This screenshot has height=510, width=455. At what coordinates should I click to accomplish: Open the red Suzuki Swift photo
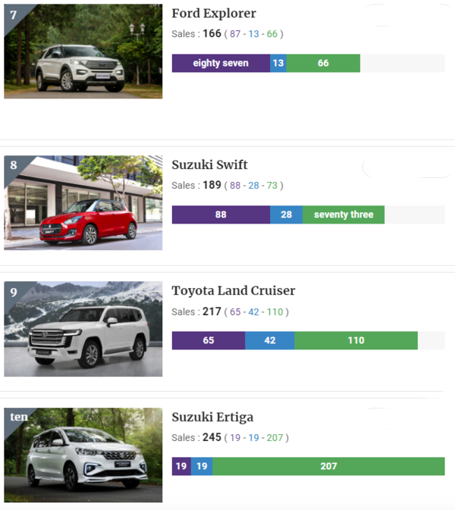pos(83,202)
